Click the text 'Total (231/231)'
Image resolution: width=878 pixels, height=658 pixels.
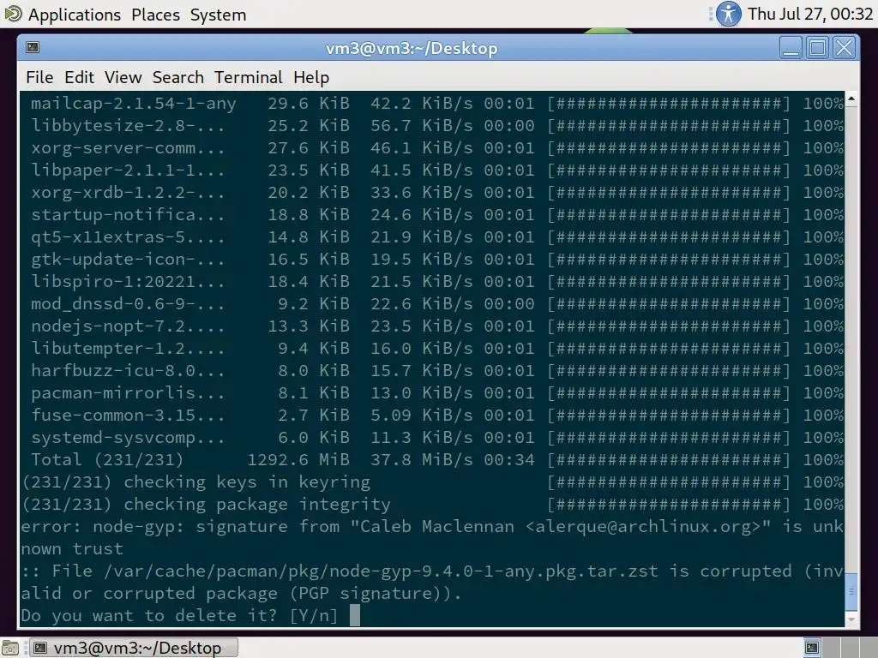point(107,460)
